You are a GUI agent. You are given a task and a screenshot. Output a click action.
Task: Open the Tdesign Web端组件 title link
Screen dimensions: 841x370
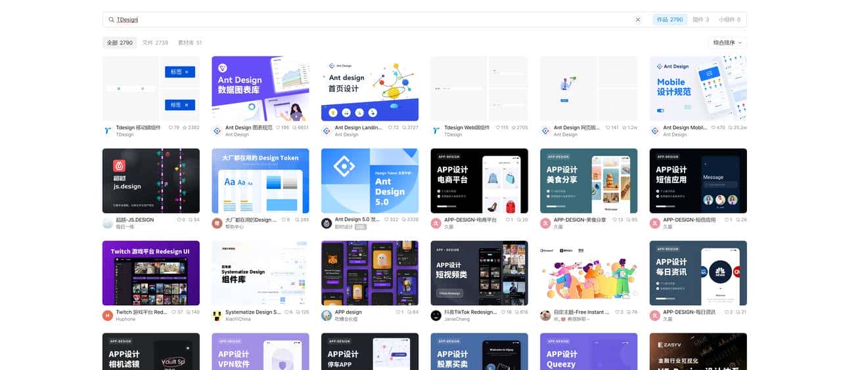click(x=466, y=127)
